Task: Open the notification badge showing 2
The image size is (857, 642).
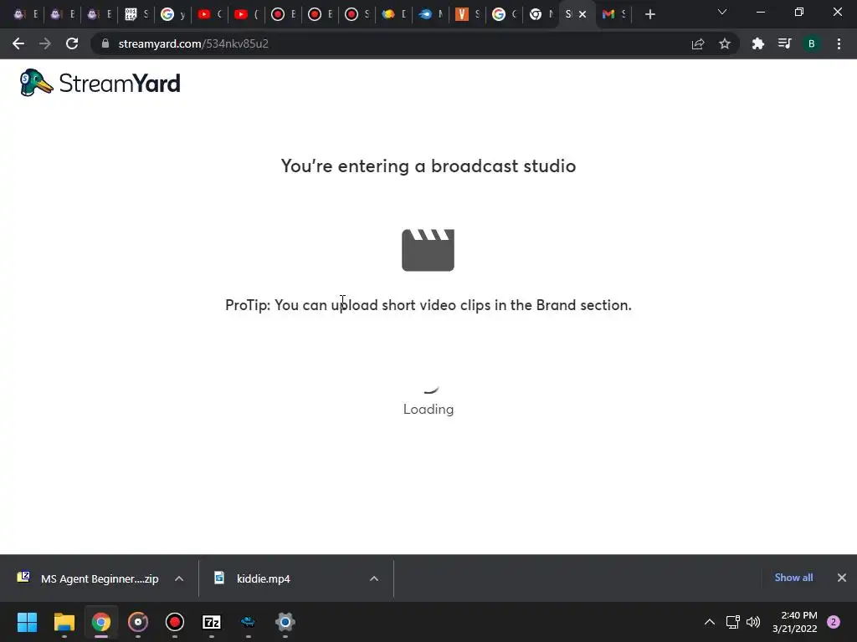Action: point(834,622)
